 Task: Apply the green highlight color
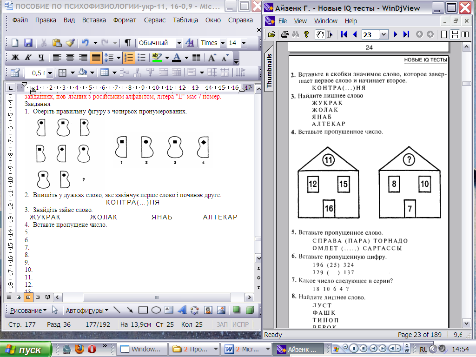157,57
